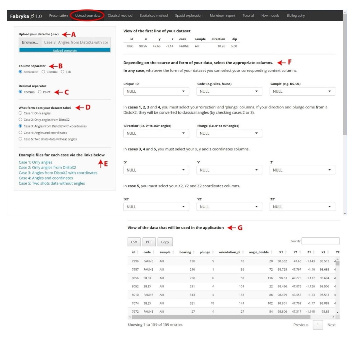Select Comma decimal separator
The image size is (356, 338).
click(x=20, y=92)
